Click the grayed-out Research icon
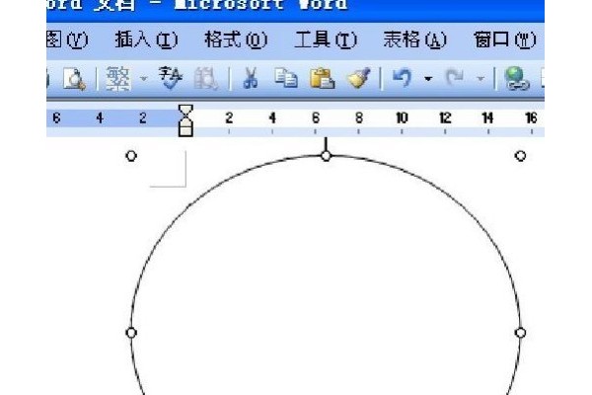Image resolution: width=592 pixels, height=395 pixels. 206,79
